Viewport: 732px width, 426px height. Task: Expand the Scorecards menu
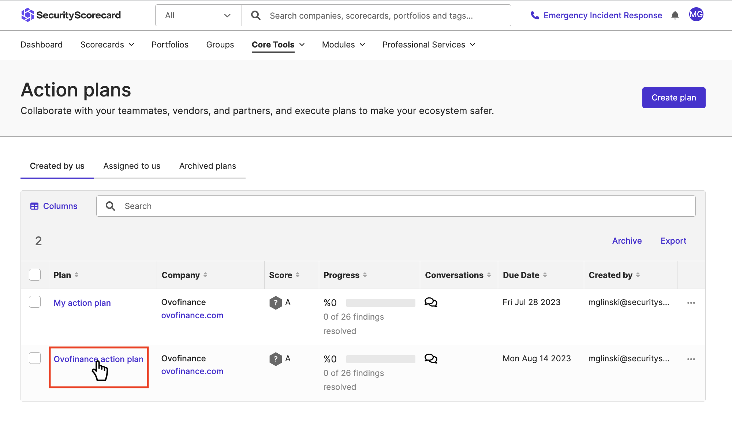tap(107, 45)
